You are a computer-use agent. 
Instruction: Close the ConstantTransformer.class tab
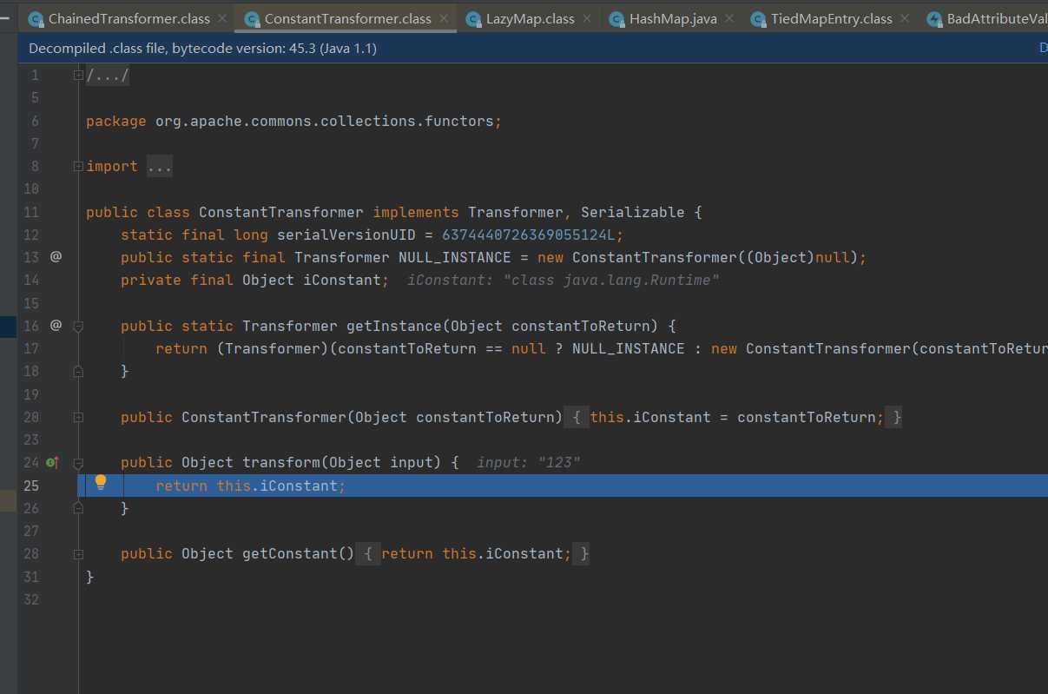[x=444, y=18]
